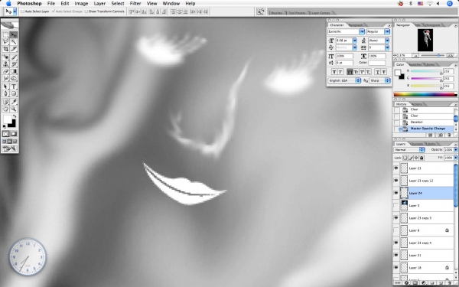Select the Dodge tool
This screenshot has height=287, width=459.
[14, 78]
